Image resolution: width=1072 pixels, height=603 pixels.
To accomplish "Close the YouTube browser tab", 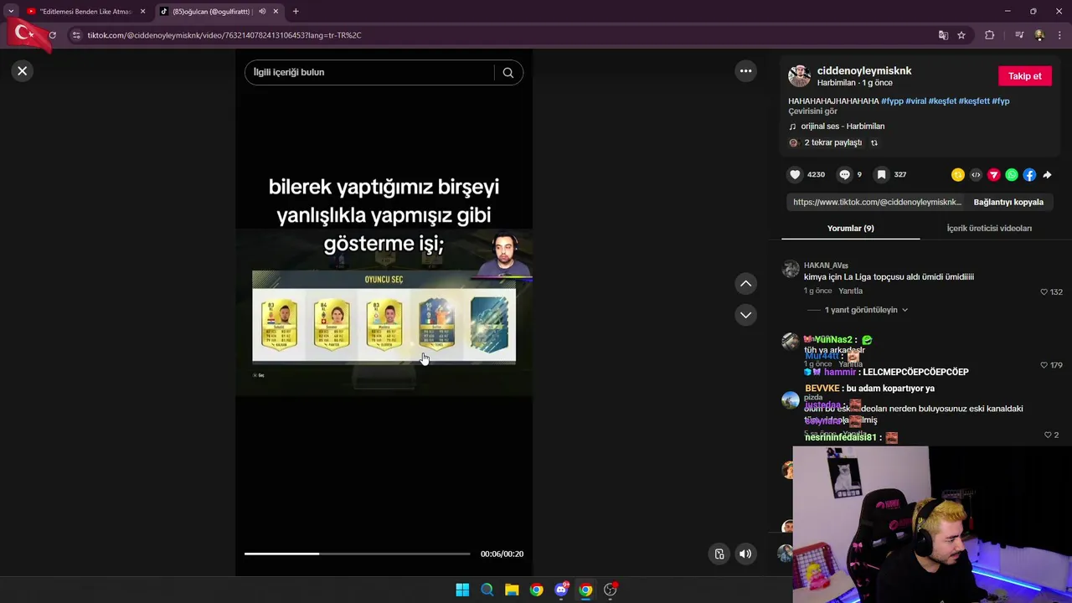I will (x=142, y=12).
